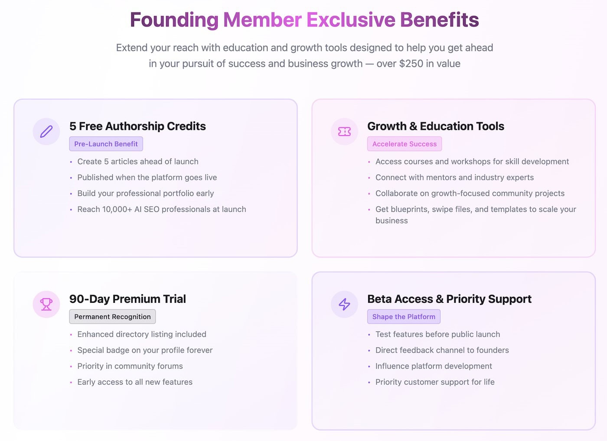Click 'Direct feedback channel to founders' item
Image resolution: width=607 pixels, height=441 pixels.
tap(442, 350)
